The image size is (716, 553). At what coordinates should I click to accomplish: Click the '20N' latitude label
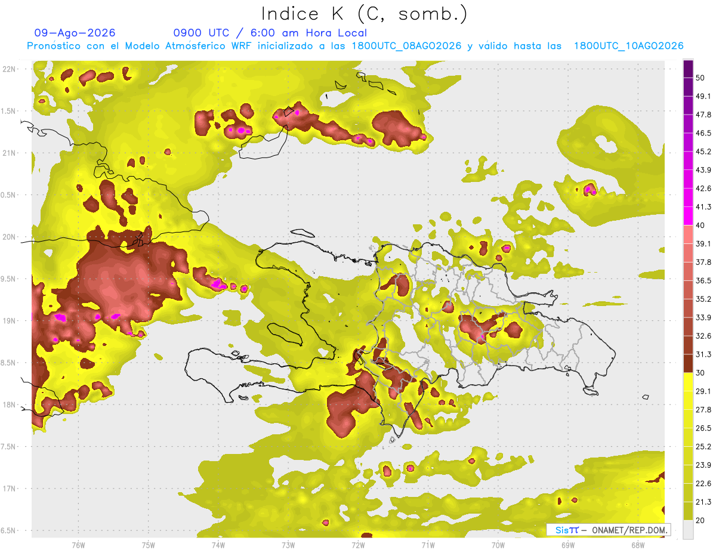(x=10, y=237)
